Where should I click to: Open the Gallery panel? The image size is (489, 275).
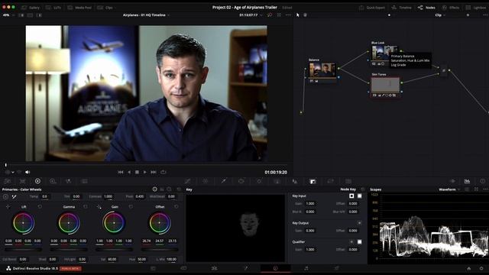tap(31, 8)
